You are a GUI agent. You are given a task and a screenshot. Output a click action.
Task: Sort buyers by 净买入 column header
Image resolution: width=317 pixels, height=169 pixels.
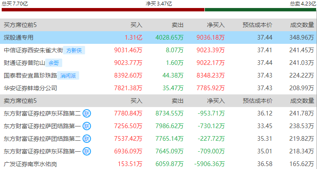[x=216, y=25]
